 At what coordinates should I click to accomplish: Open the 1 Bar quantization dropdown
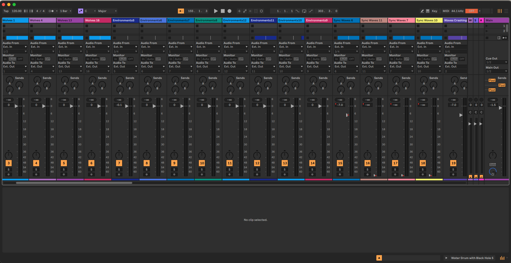pyautogui.click(x=66, y=11)
